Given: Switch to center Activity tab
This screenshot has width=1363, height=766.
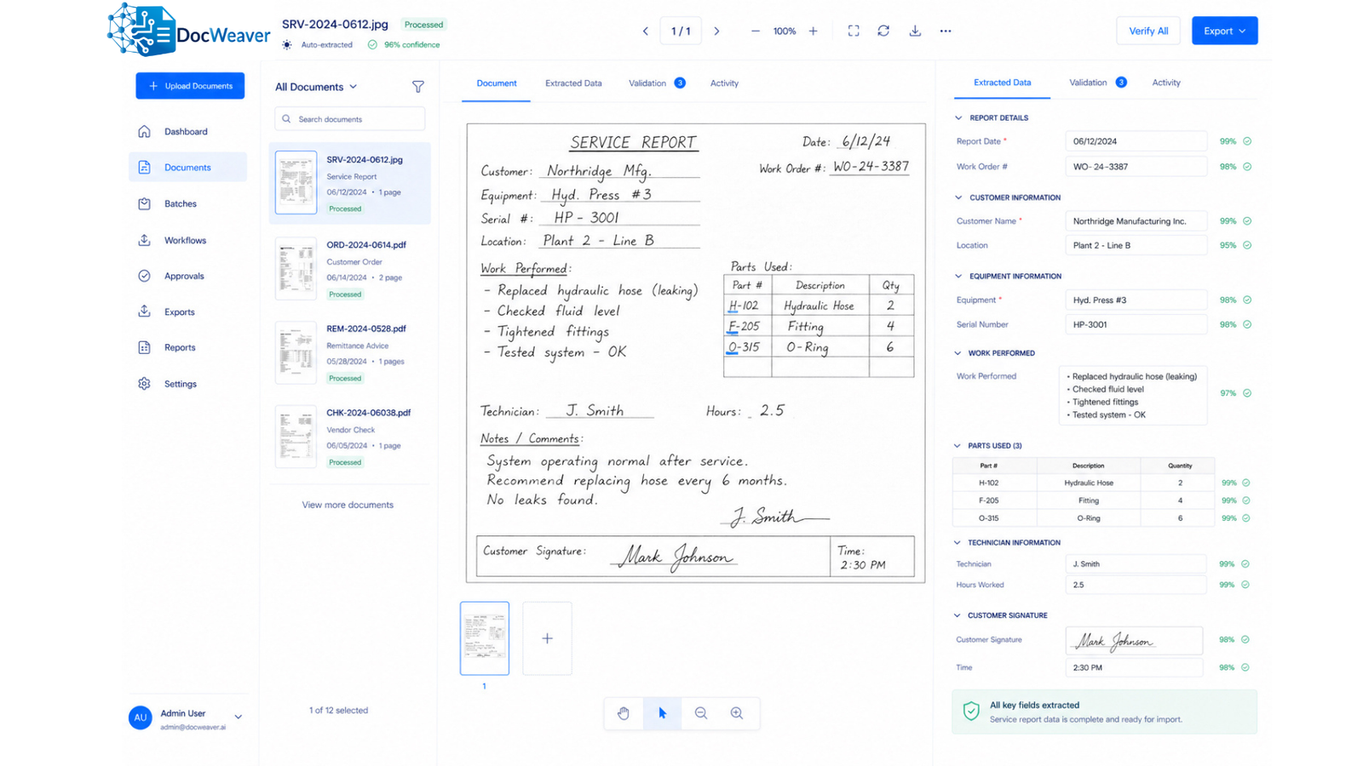Looking at the screenshot, I should (724, 83).
